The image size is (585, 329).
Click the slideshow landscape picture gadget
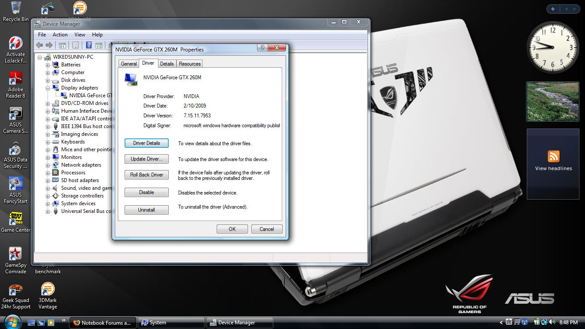pos(552,102)
